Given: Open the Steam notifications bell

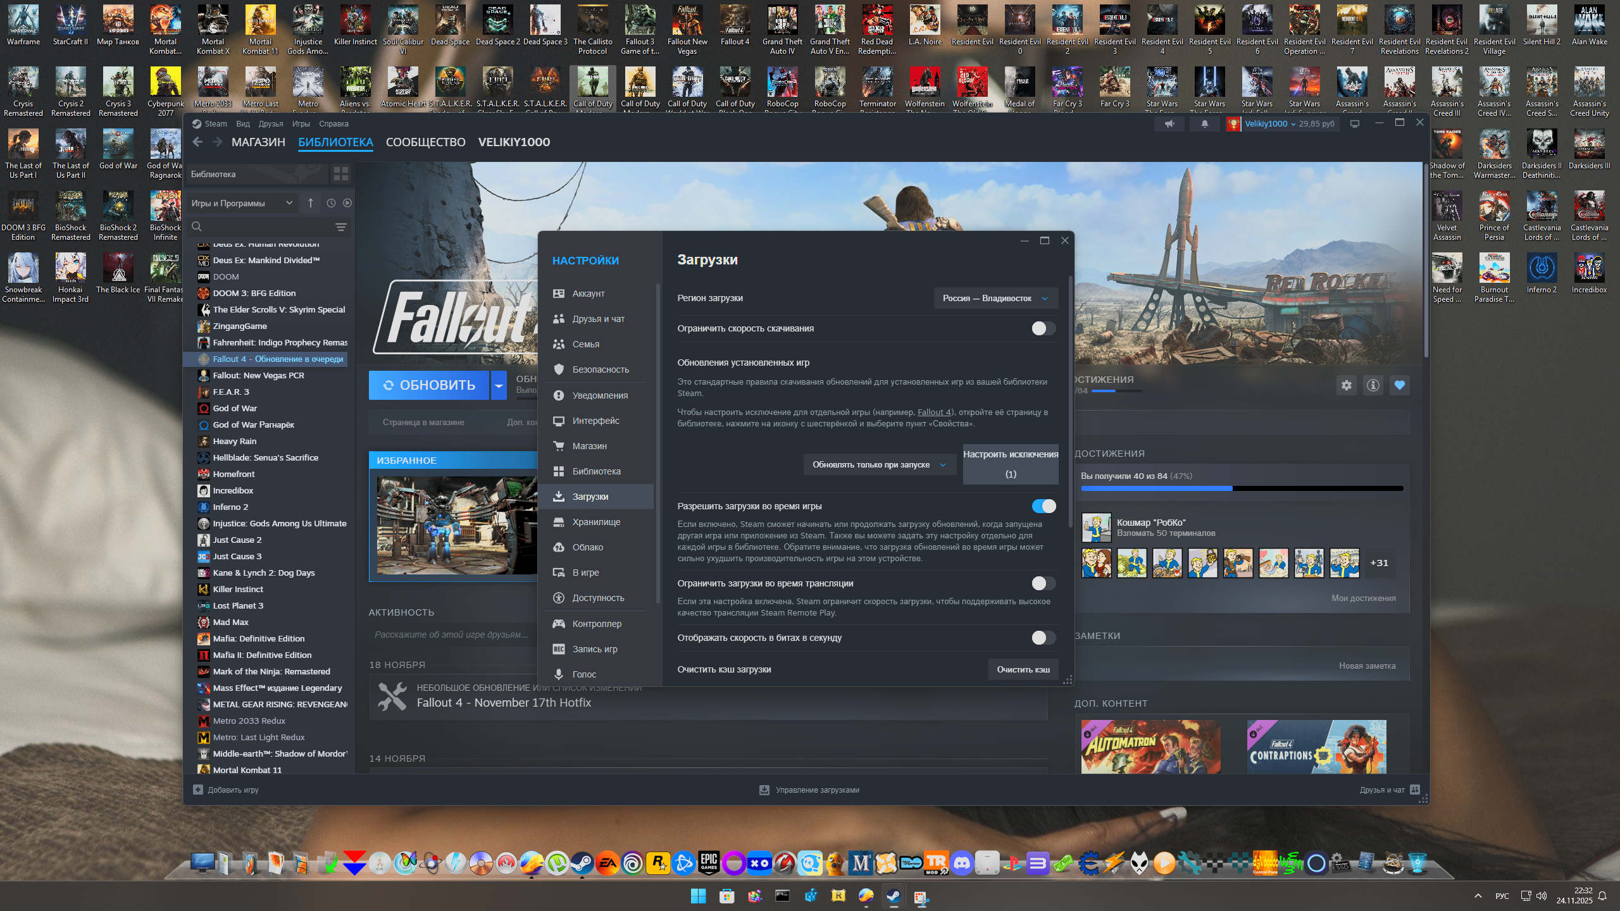Looking at the screenshot, I should click(1204, 124).
